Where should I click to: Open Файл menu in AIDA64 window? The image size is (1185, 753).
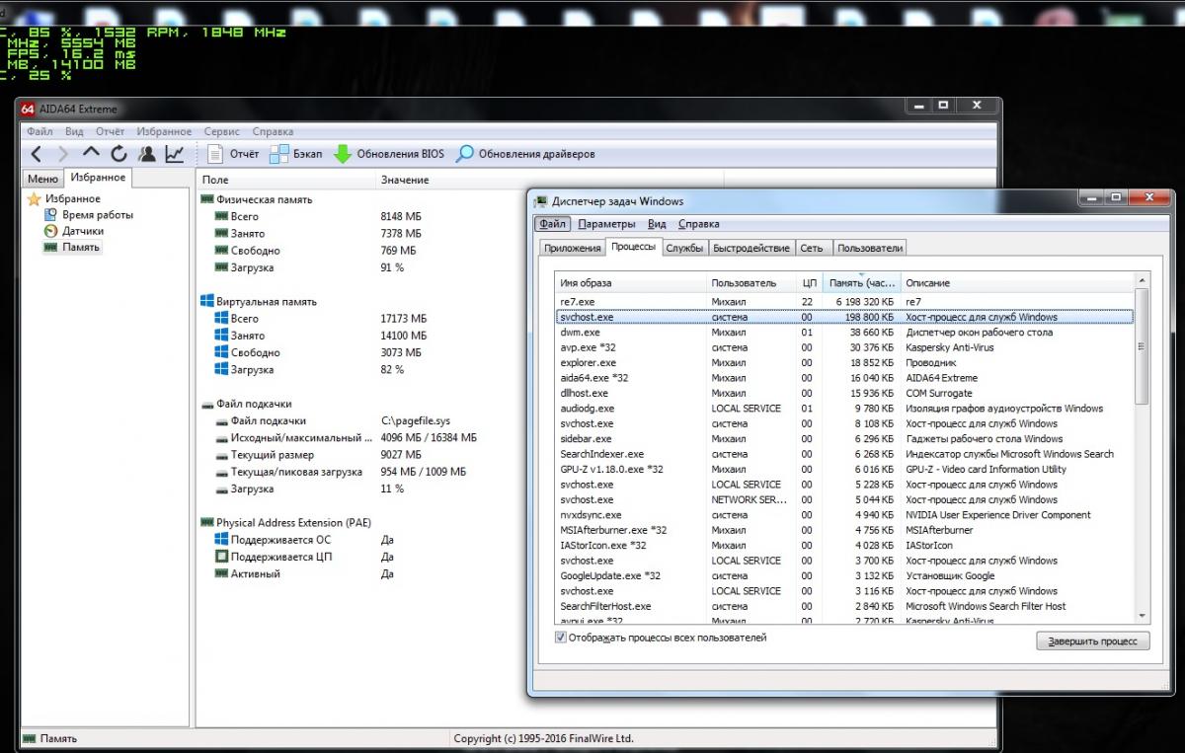coord(39,131)
